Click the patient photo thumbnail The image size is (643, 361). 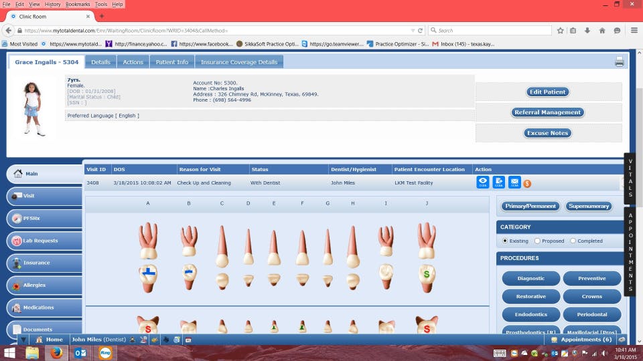33,108
